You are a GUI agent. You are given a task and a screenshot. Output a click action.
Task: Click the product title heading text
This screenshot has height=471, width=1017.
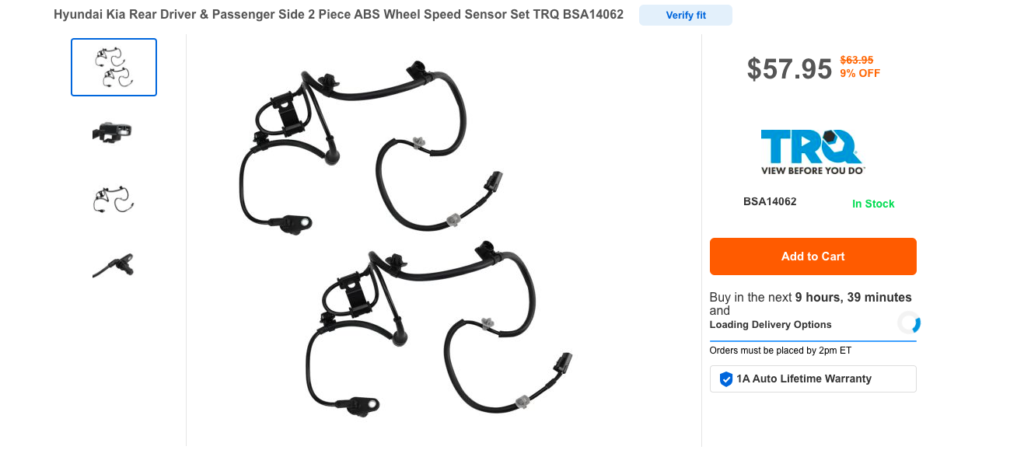338,15
